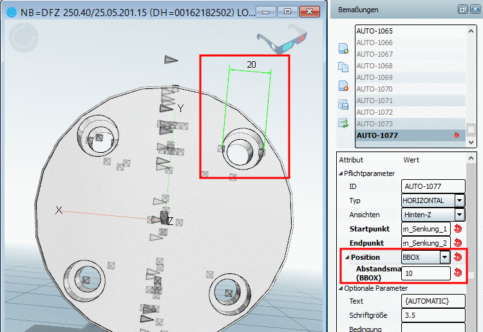Click the new dimension icon with green plus
This screenshot has height=332, width=483.
coord(343,48)
